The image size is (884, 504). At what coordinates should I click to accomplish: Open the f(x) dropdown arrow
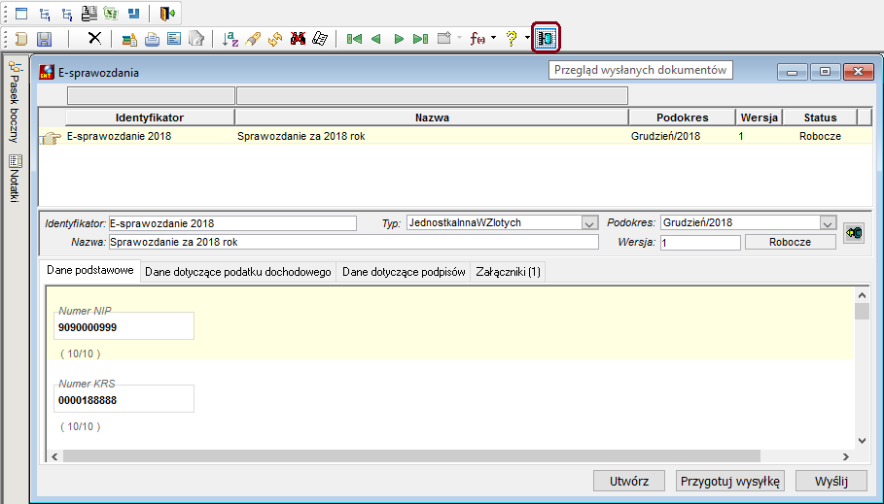point(493,38)
